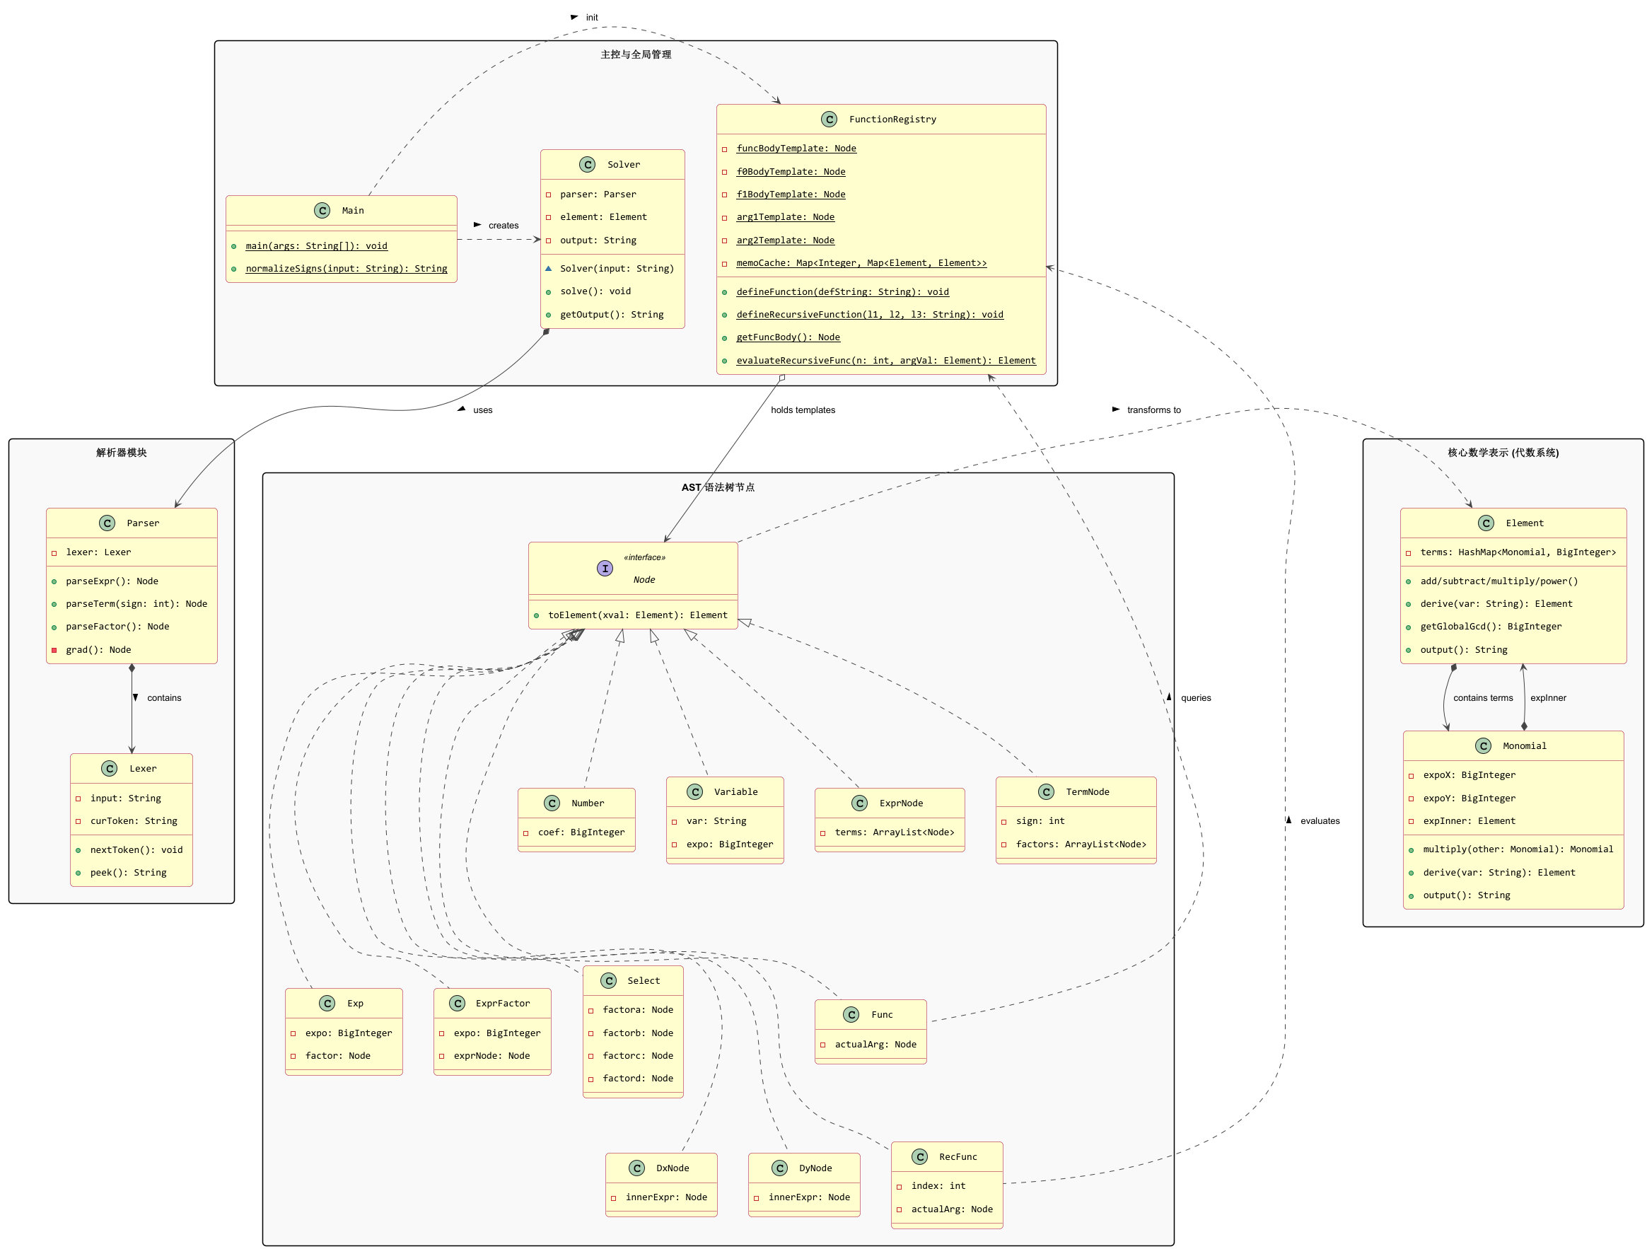Viewport: 1647px width, 1249px height.
Task: Click the 解析器模块 package title
Action: pos(122,452)
